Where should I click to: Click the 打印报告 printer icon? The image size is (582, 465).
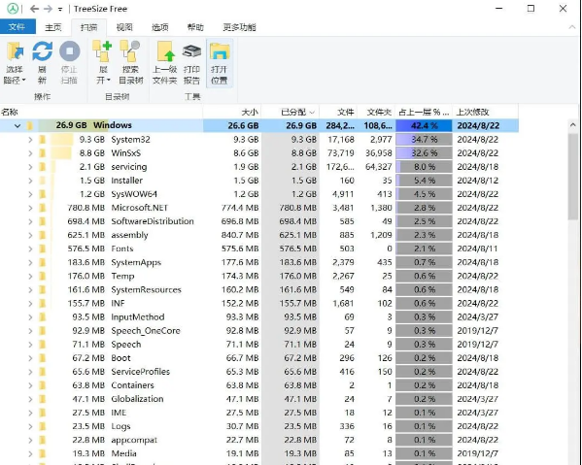pyautogui.click(x=191, y=51)
